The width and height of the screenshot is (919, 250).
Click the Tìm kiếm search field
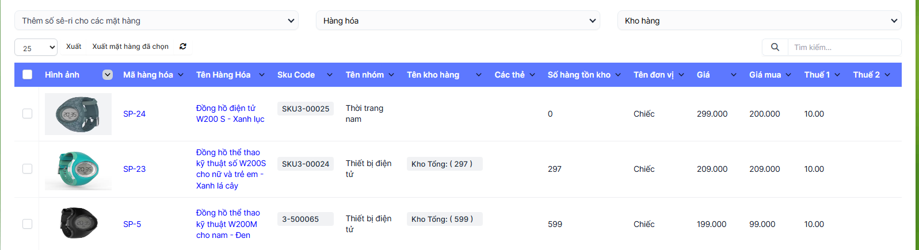click(x=844, y=47)
